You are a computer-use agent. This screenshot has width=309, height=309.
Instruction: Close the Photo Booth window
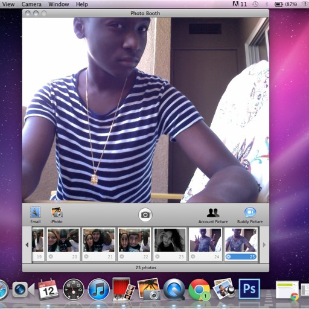(x=28, y=13)
